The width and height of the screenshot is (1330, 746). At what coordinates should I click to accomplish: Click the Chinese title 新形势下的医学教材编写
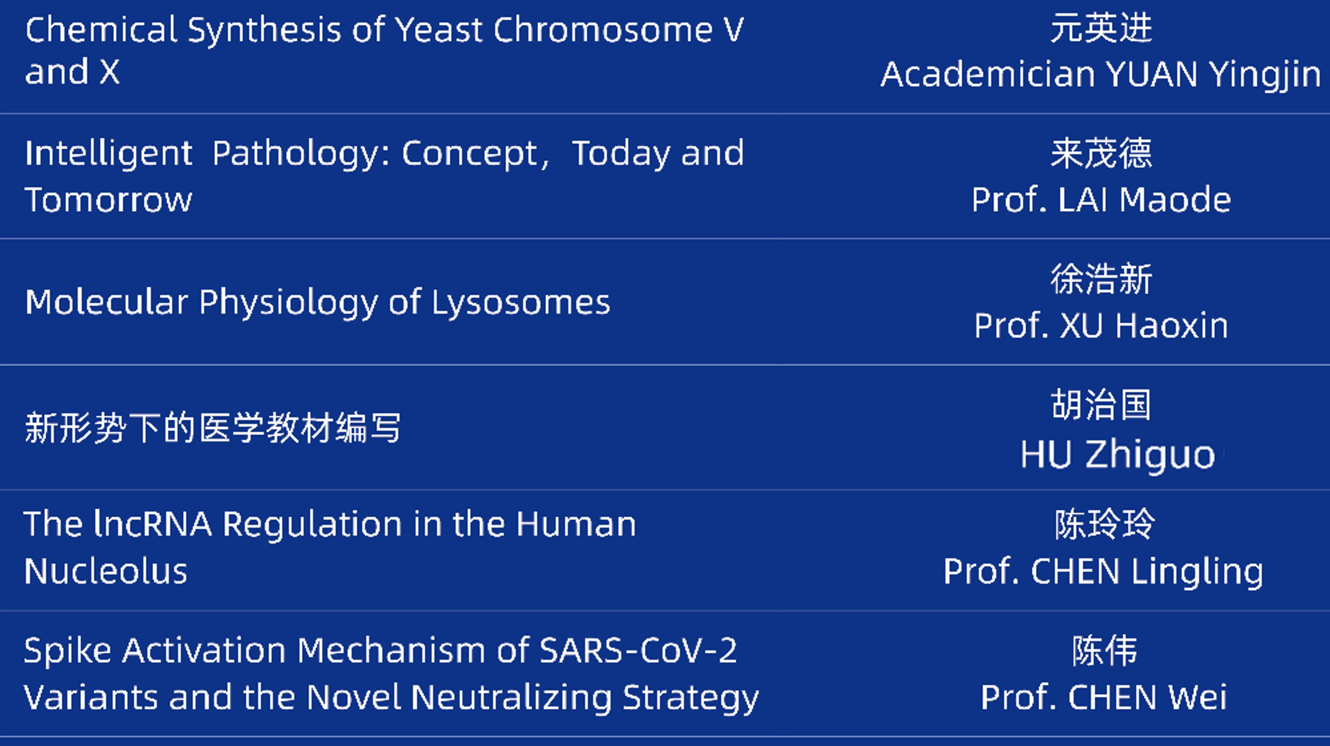pos(213,428)
